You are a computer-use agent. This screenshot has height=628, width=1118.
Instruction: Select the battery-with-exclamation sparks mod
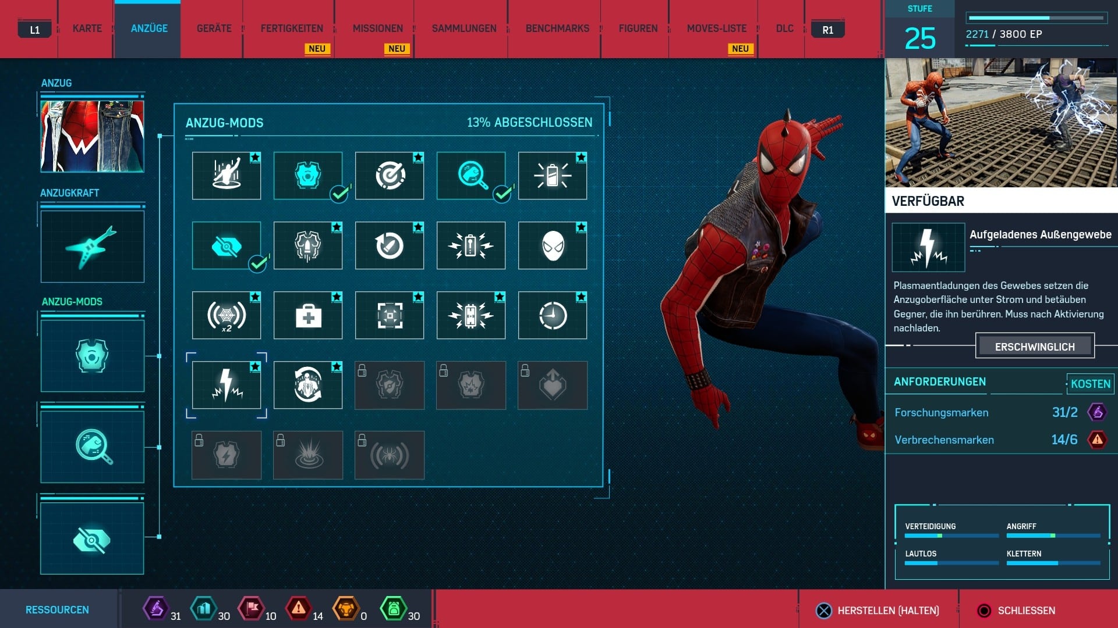471,245
